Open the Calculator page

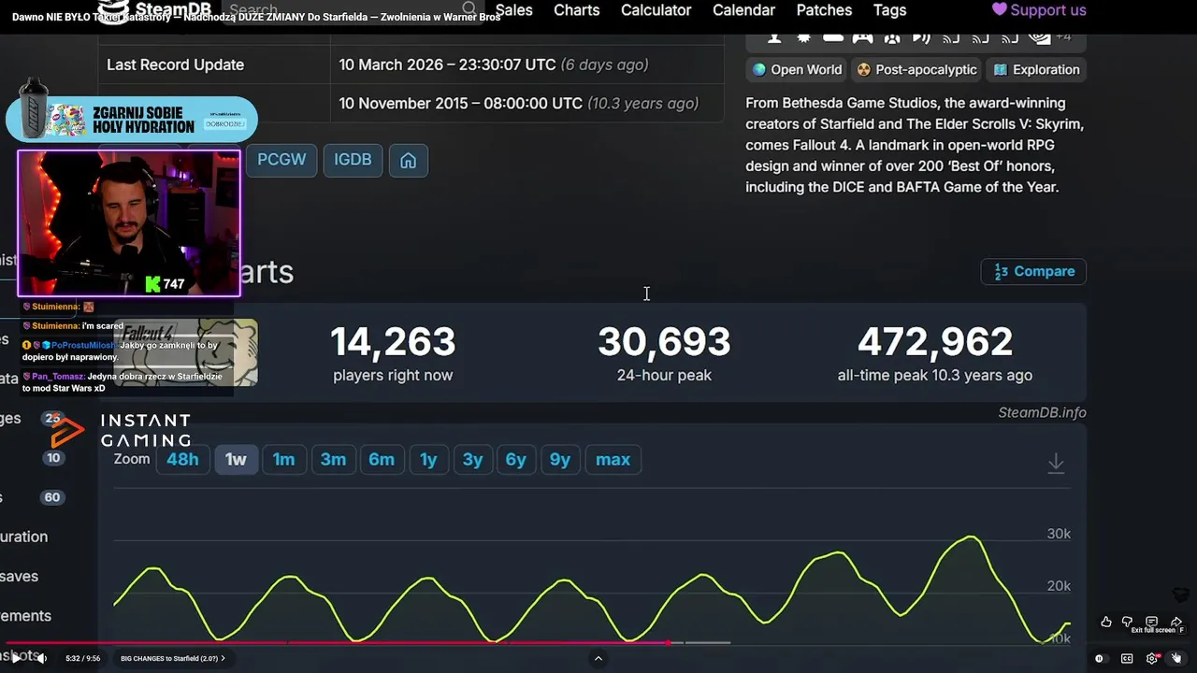click(x=656, y=10)
